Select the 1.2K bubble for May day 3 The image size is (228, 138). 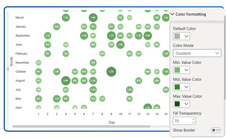[x=57, y=99]
